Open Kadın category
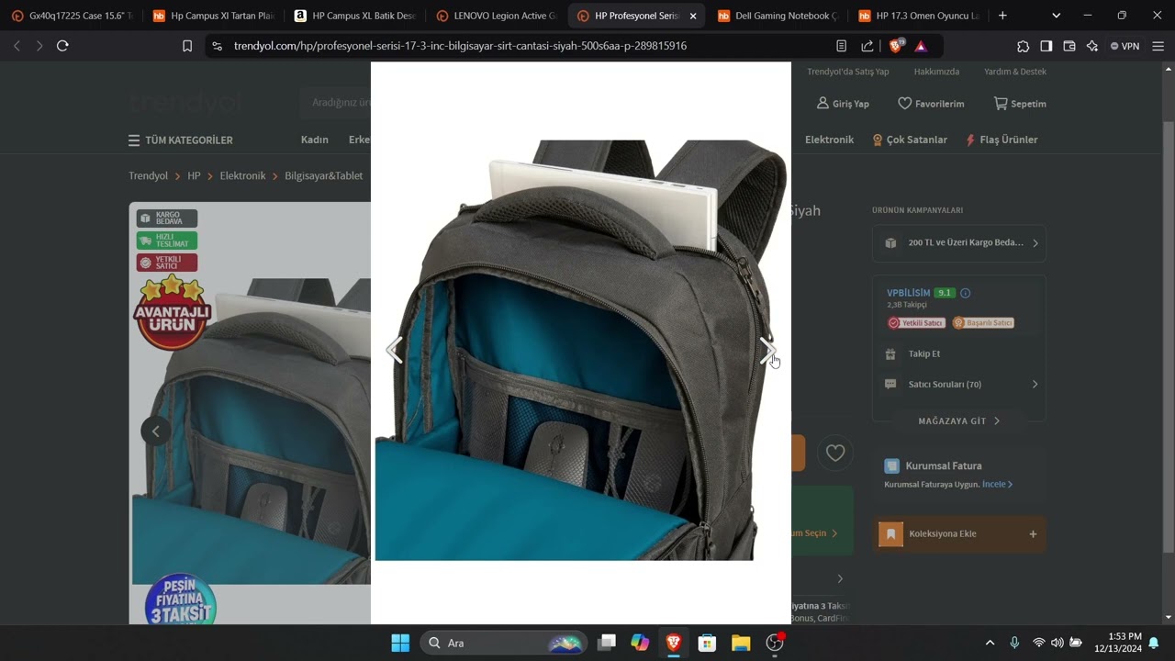The height and width of the screenshot is (661, 1175). coord(315,140)
